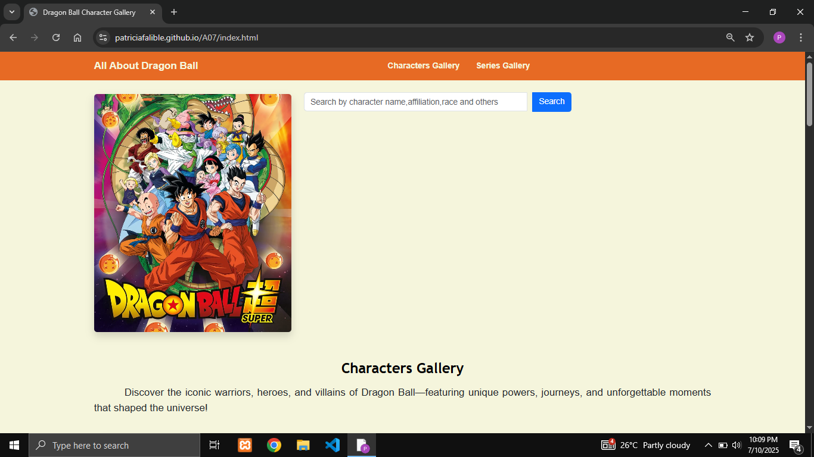This screenshot has width=814, height=457.
Task: Click the All About Dragon Ball brand link
Action: click(146, 65)
